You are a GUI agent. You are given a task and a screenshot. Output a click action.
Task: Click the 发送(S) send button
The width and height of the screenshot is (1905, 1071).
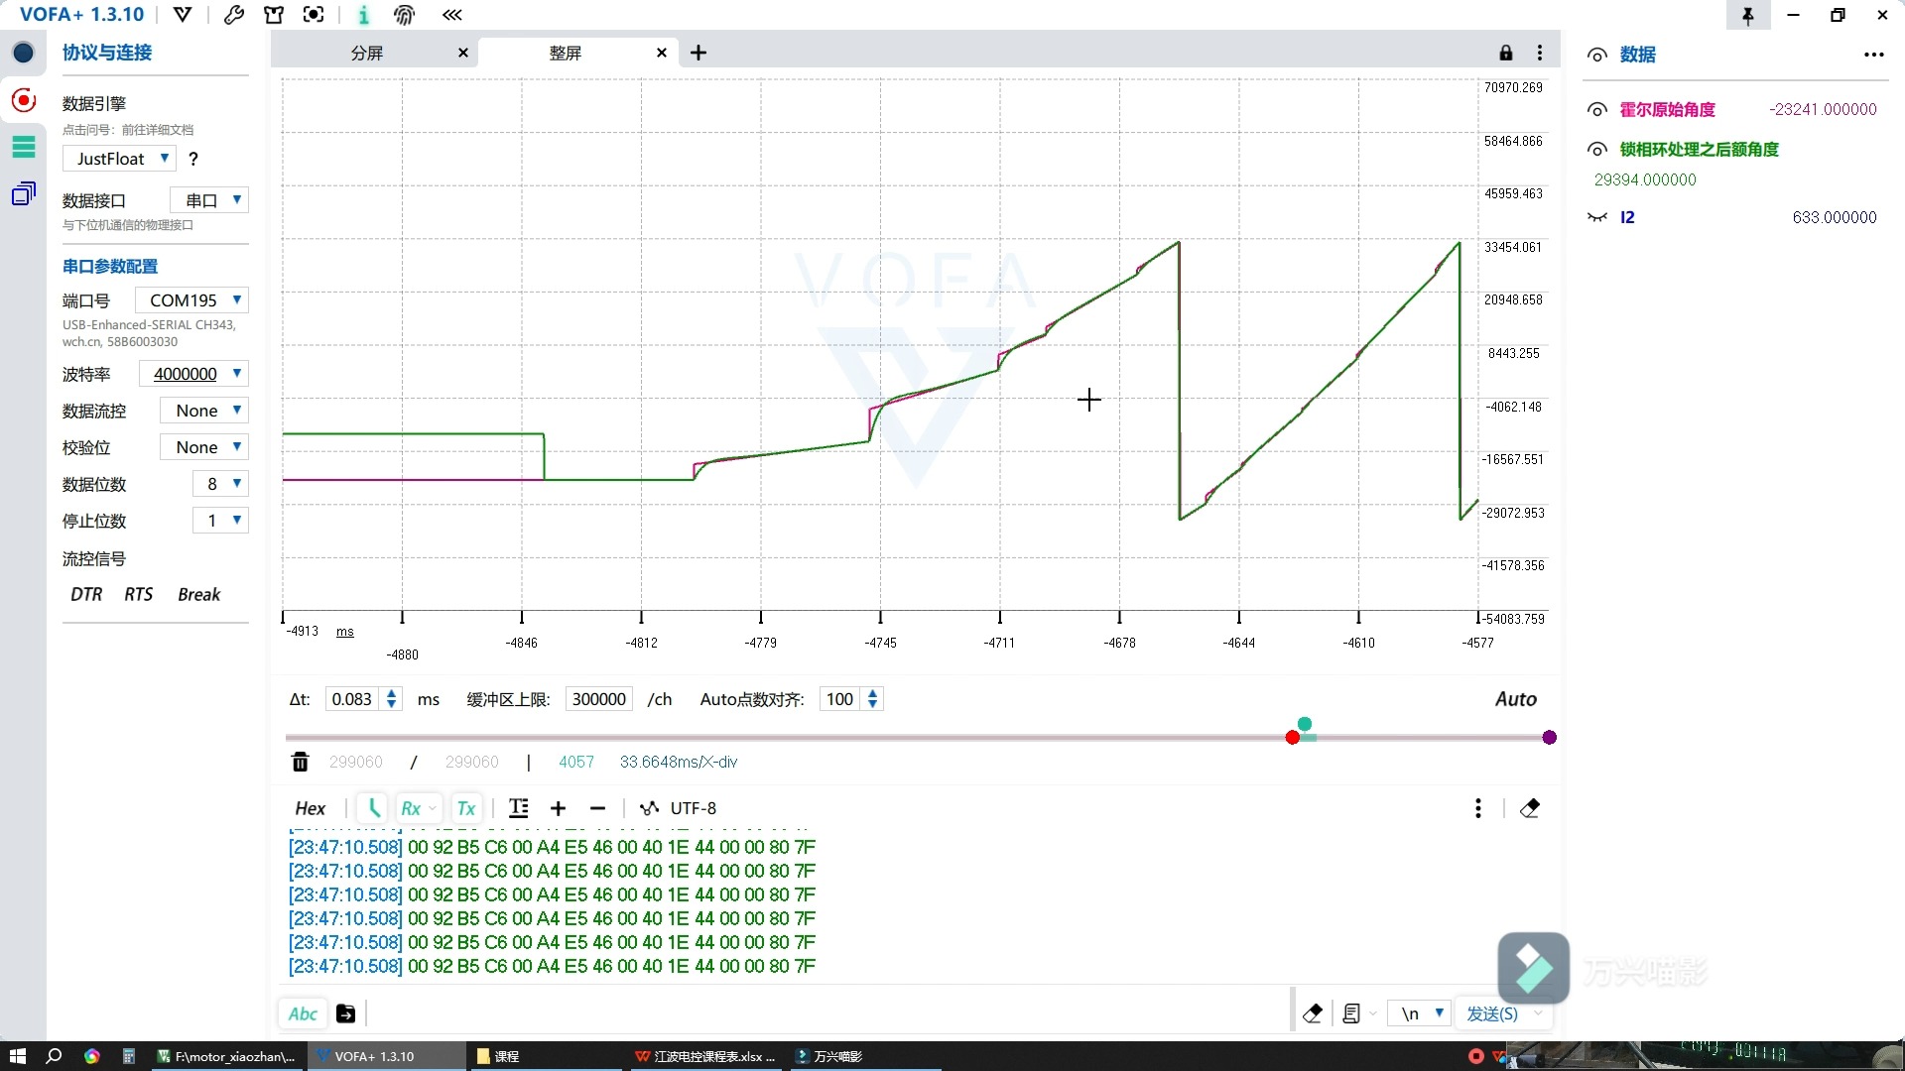click(x=1492, y=1013)
